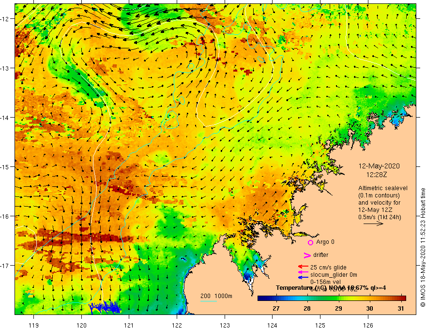
Task: Click the -14 latitude axis label
Action: click(5, 118)
